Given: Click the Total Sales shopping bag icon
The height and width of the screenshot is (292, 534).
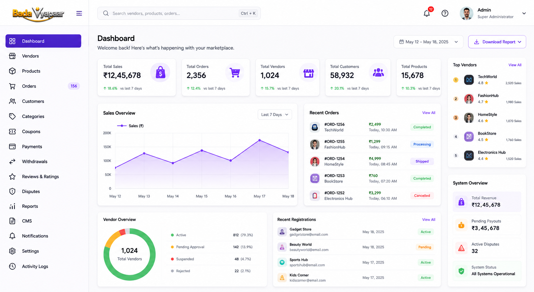Looking at the screenshot, I should point(160,72).
